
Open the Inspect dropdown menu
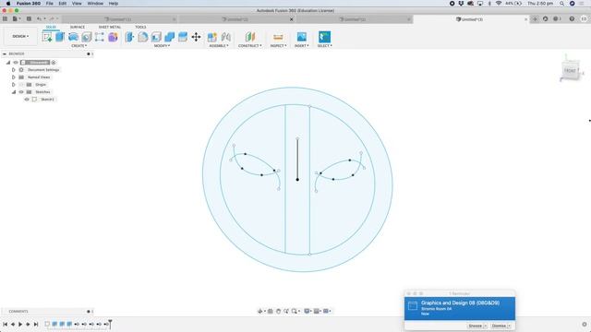click(278, 45)
